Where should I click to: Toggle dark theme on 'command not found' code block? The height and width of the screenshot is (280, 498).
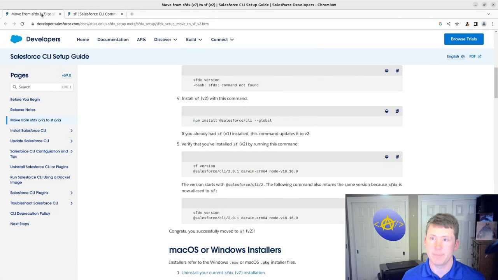pyautogui.click(x=387, y=71)
